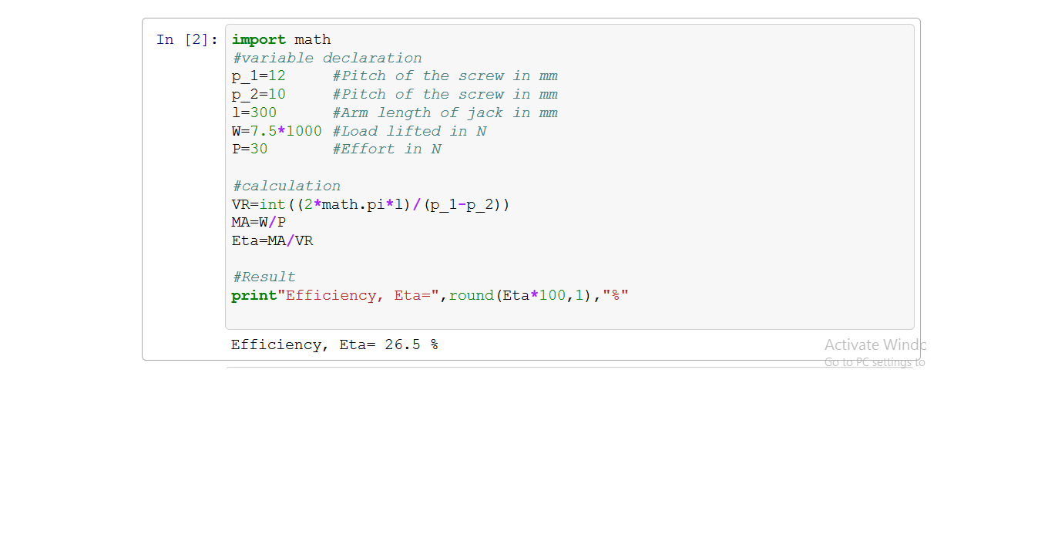Click the print keyword
Viewport: 1048px width, 541px height.
(x=254, y=296)
